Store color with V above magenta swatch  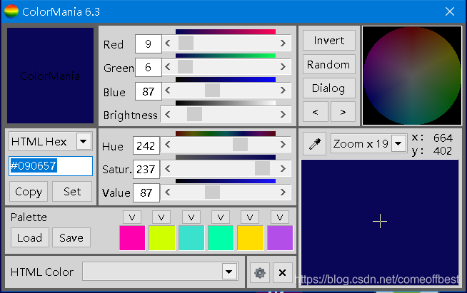[x=132, y=217]
